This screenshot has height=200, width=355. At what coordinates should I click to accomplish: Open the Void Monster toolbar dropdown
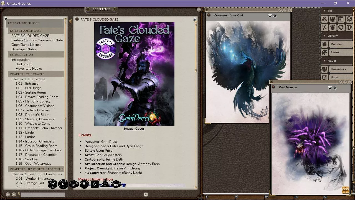pyautogui.click(x=330, y=88)
